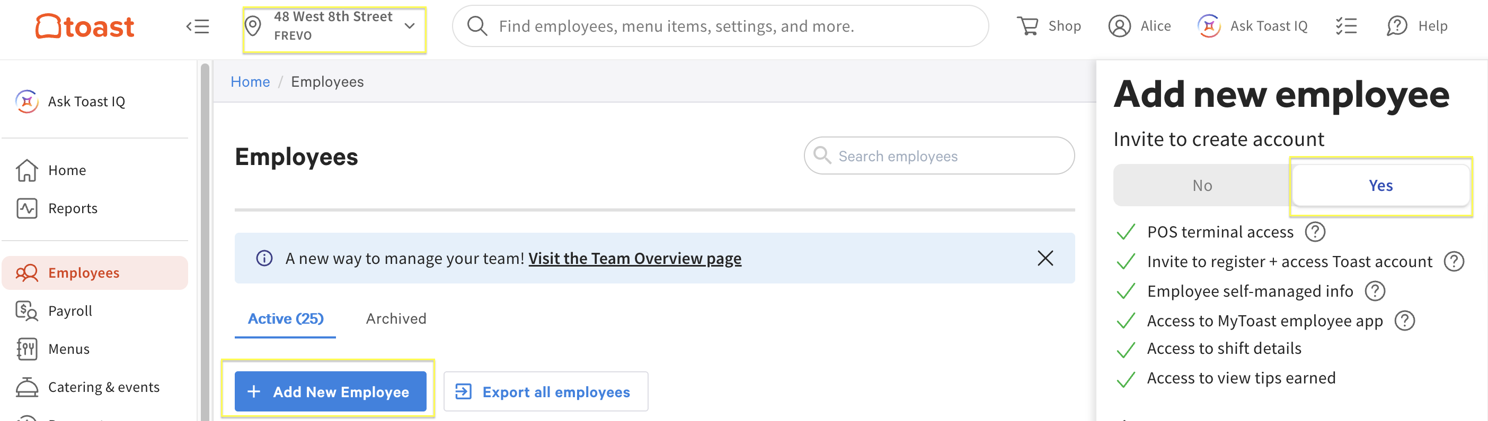Open help for Access to MyToast employee app
The image size is (1488, 421).
1404,320
